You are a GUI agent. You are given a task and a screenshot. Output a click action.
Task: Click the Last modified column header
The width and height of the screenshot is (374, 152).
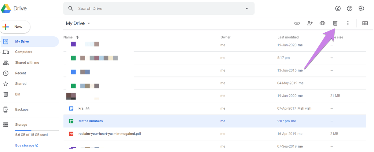pyautogui.click(x=288, y=37)
